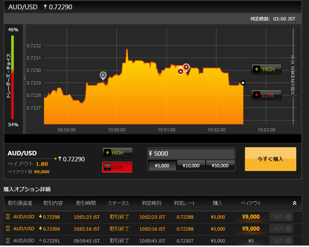
Task: Click the 10:02:16 JST expiry time cell
Action: (x=153, y=229)
